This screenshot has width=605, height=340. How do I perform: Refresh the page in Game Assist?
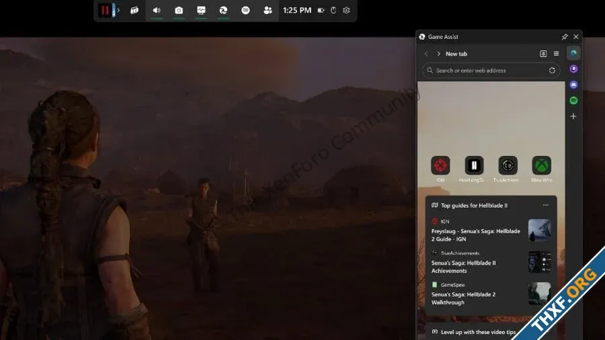click(552, 71)
